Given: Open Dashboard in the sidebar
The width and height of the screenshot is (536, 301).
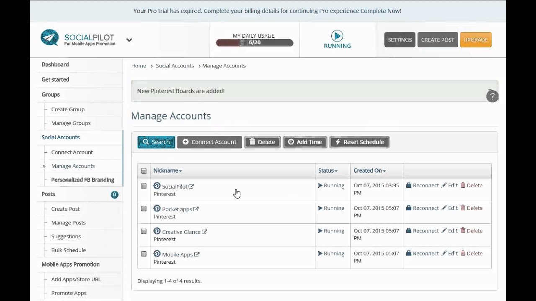Looking at the screenshot, I should coord(55,64).
